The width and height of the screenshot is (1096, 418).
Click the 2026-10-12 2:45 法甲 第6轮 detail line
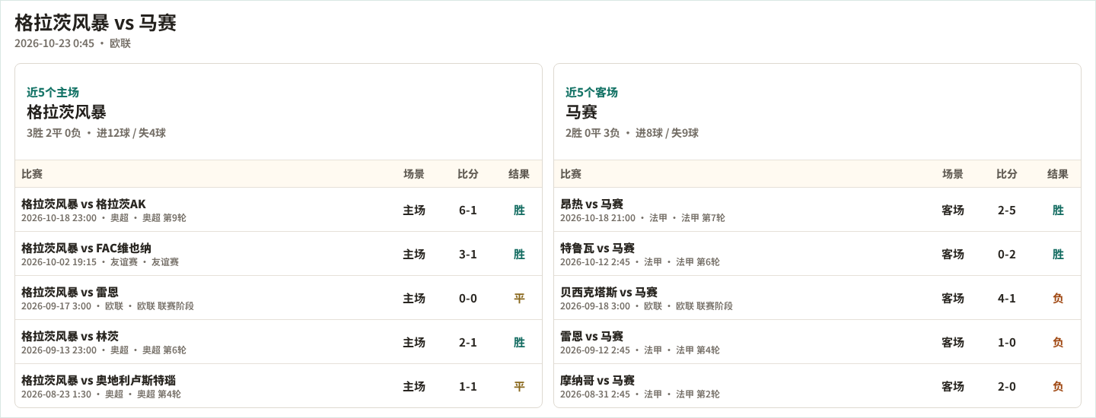pyautogui.click(x=640, y=262)
